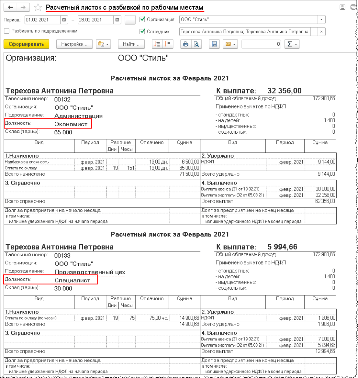The width and height of the screenshot is (358, 378).
Task: Go forward with the right arrow button
Action: 23,7
